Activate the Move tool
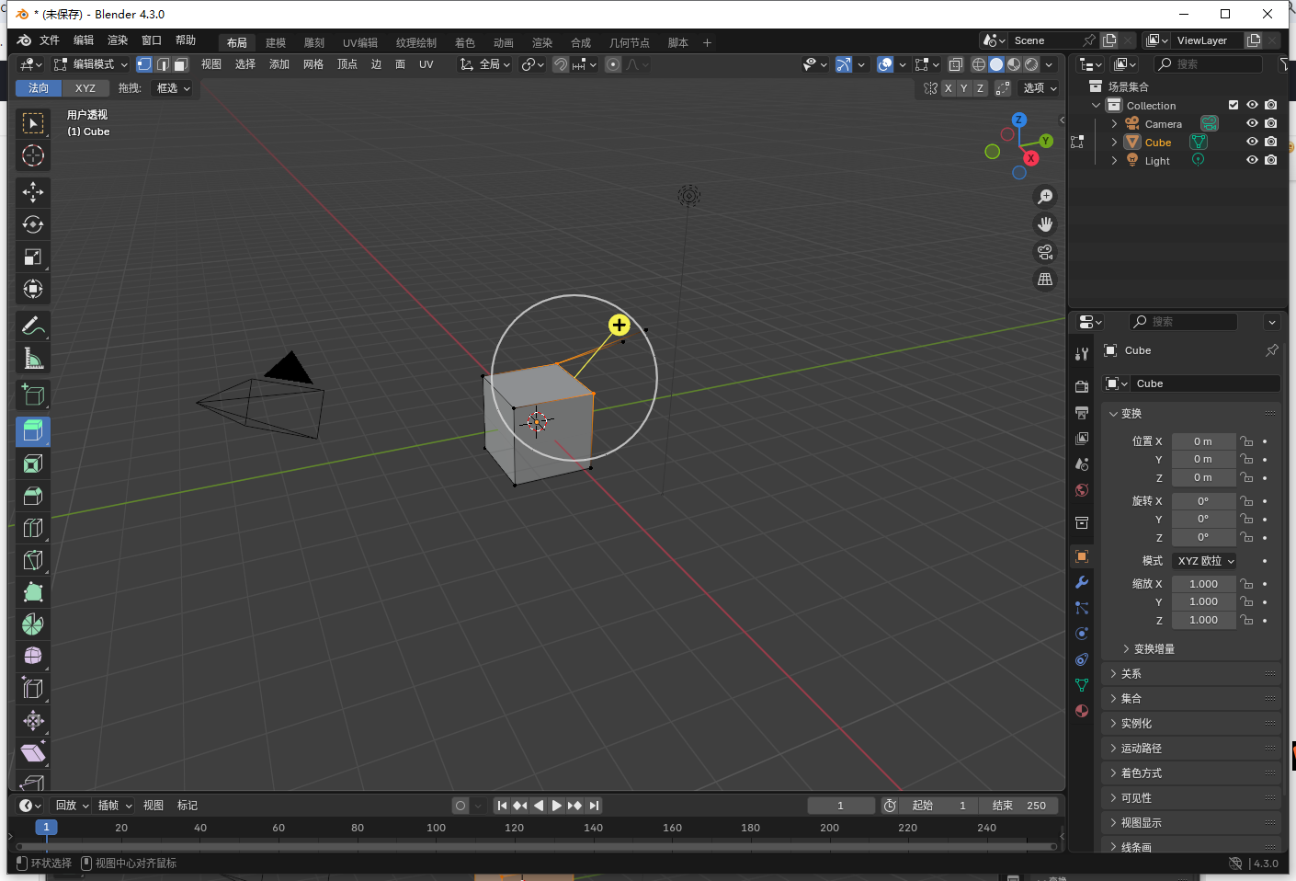The image size is (1296, 881). pos(33,192)
